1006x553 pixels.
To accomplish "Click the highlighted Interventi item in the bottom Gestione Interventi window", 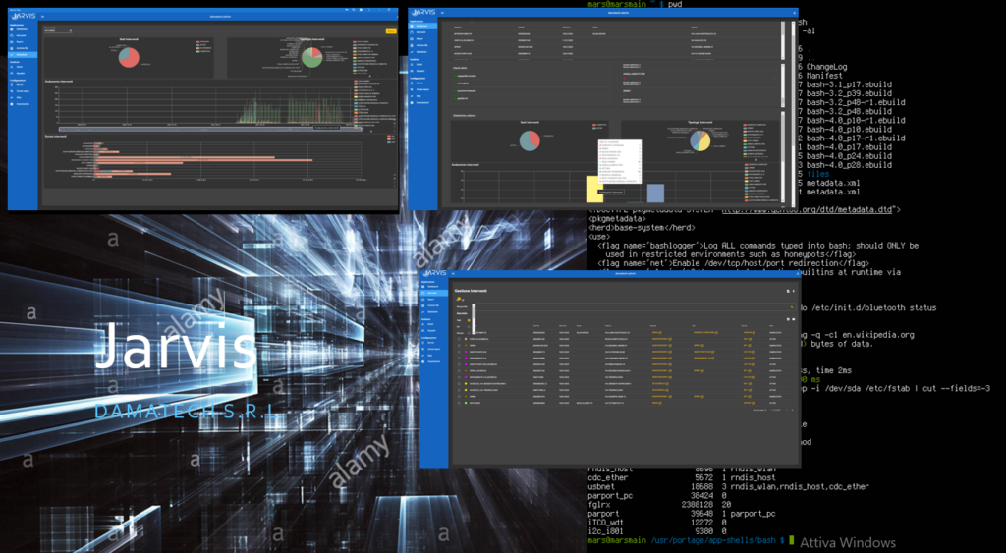I will [431, 293].
